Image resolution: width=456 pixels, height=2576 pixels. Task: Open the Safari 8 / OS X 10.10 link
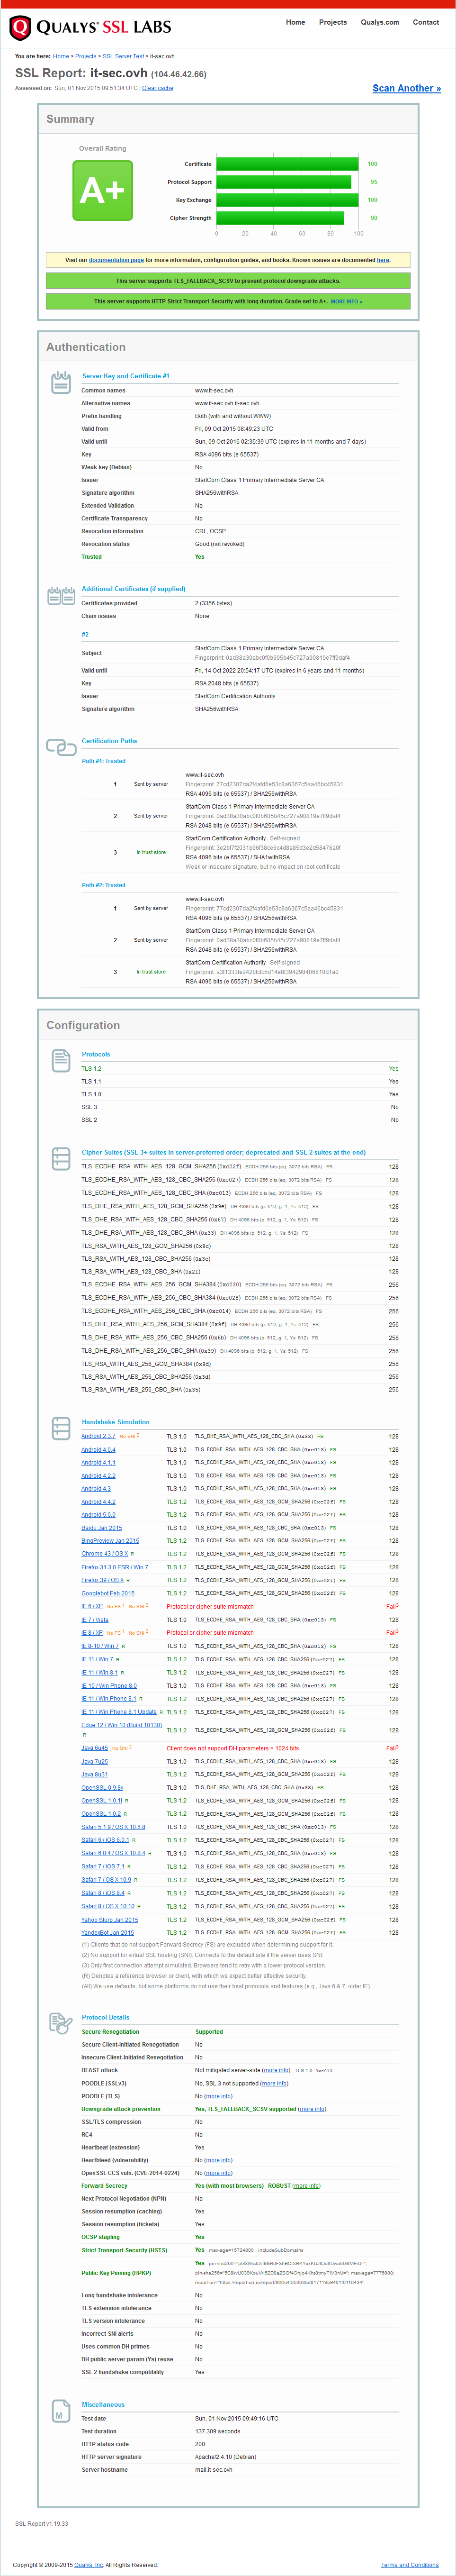(107, 1906)
